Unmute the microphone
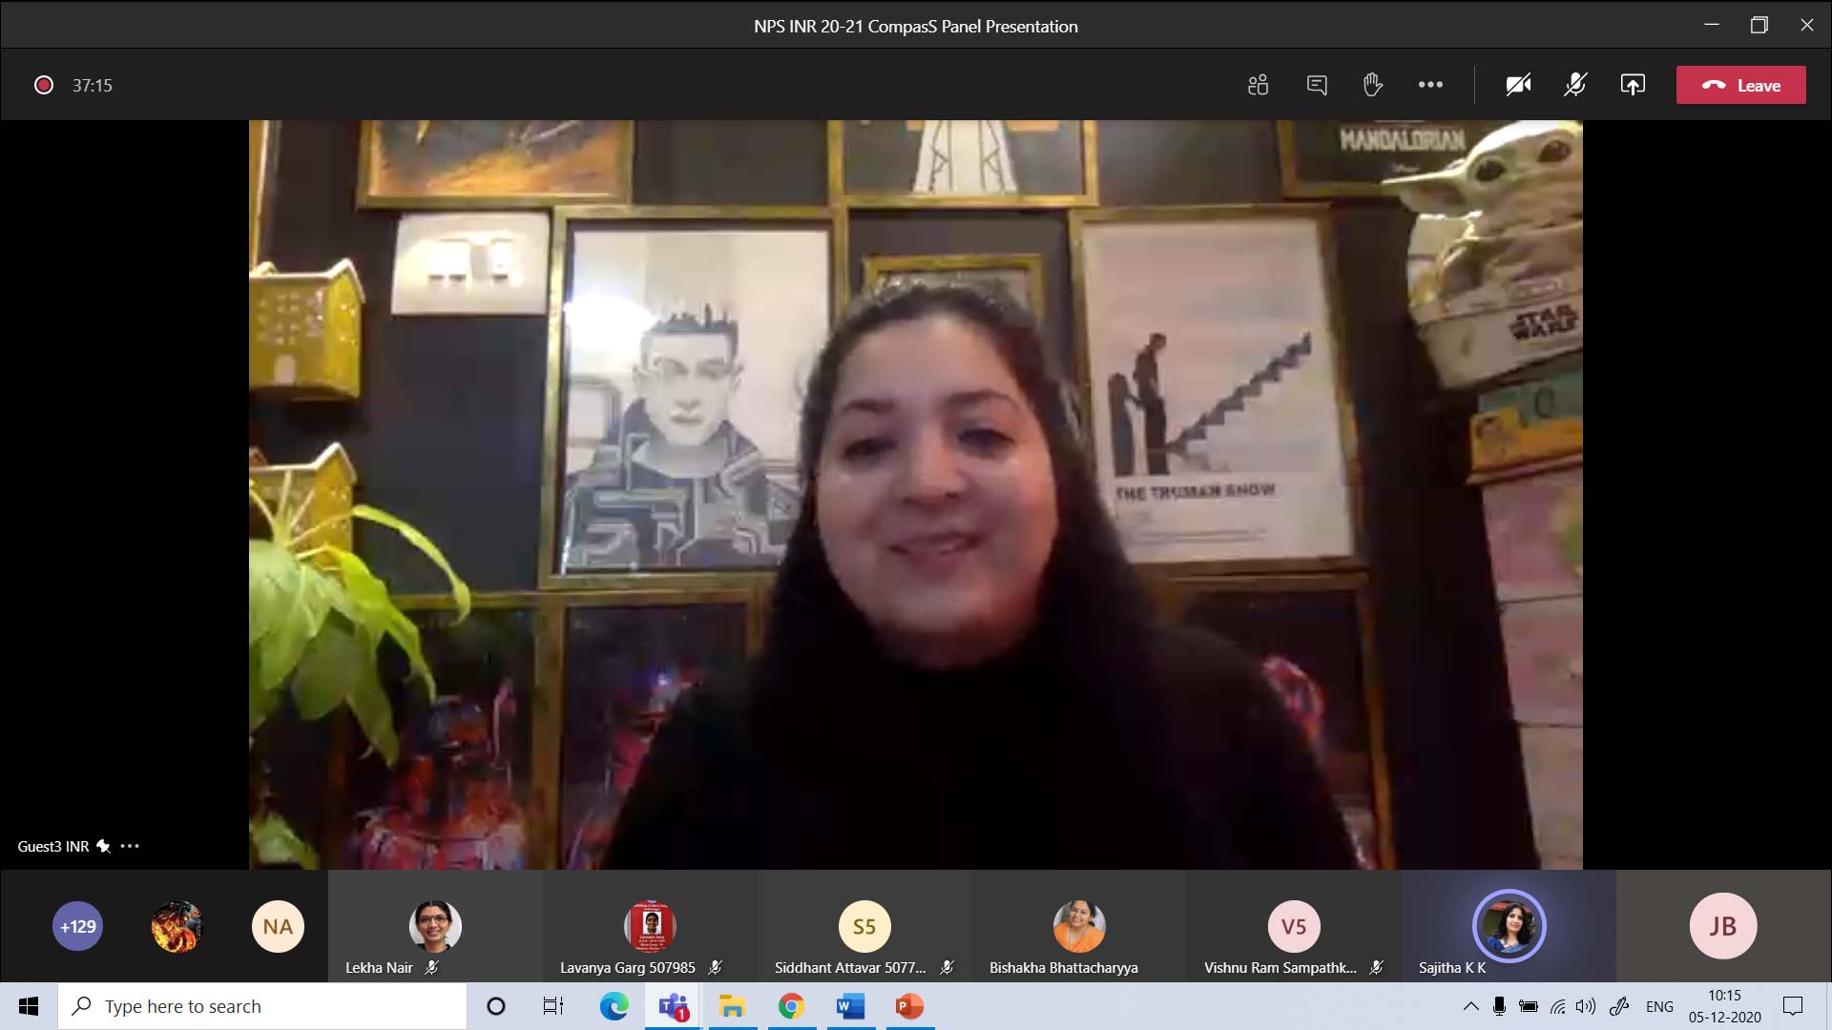The image size is (1832, 1030). [x=1575, y=85]
